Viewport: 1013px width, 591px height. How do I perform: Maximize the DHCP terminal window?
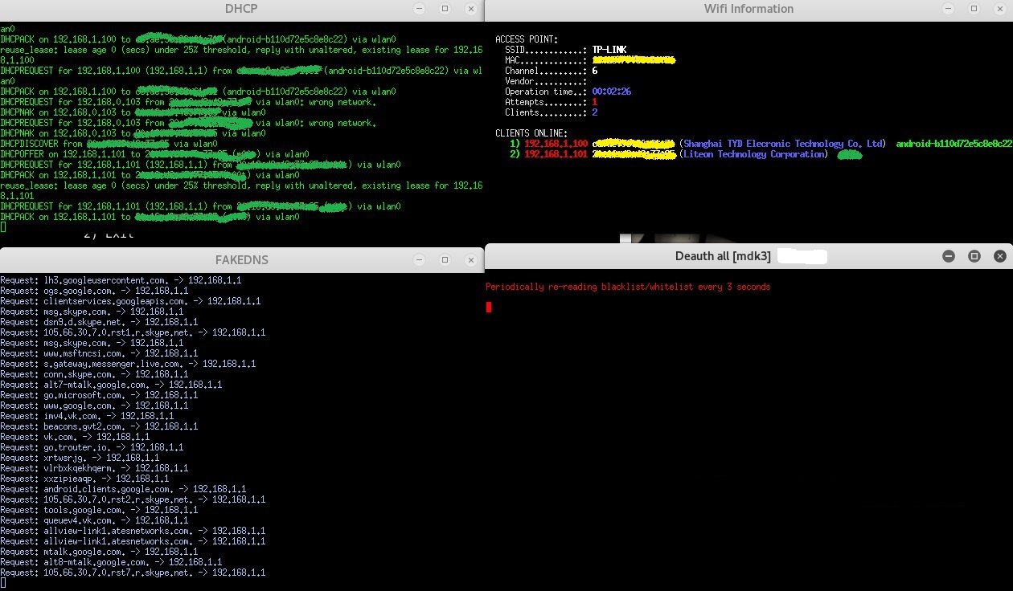pyautogui.click(x=445, y=9)
